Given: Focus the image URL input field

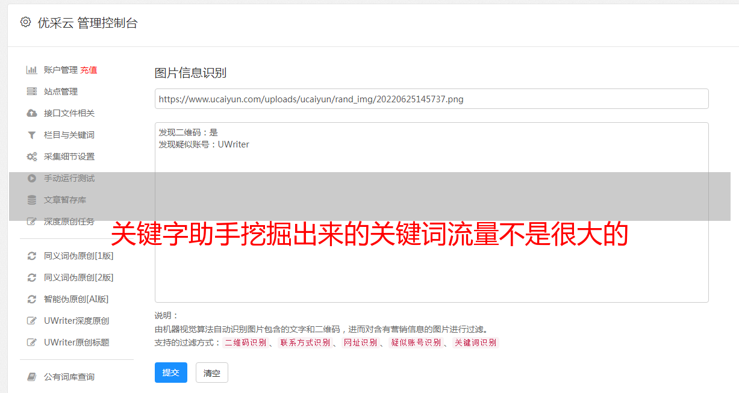Looking at the screenshot, I should (x=431, y=99).
